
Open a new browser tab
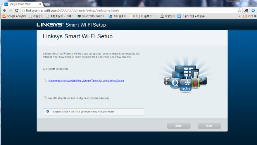pyautogui.click(x=47, y=4)
